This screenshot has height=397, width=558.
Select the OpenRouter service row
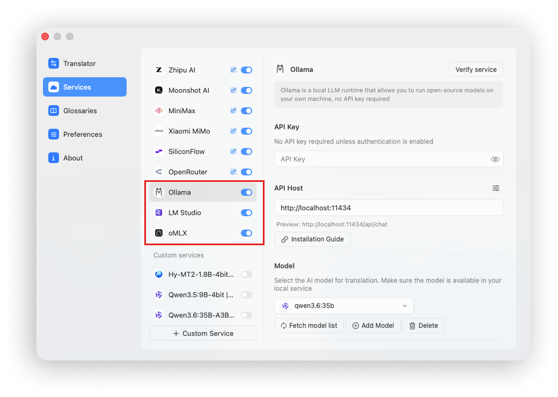[x=203, y=172]
